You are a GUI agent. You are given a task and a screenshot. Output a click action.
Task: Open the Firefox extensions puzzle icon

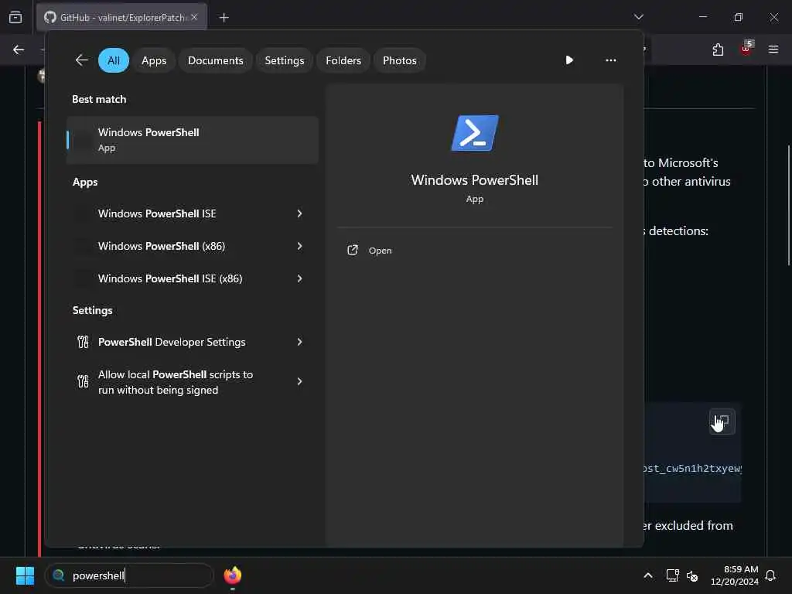point(718,49)
